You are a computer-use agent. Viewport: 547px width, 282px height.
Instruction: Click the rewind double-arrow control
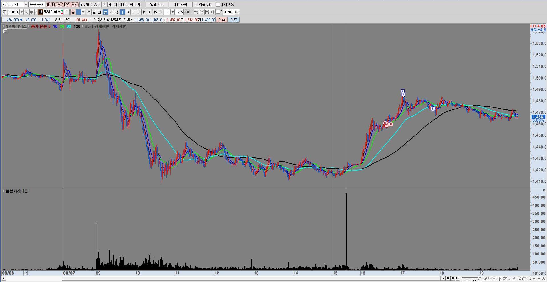coord(448,278)
